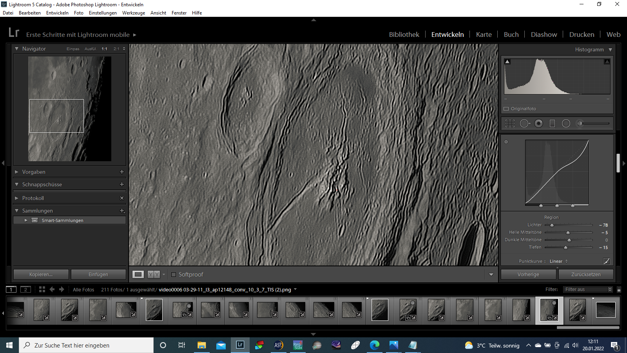Screen dimensions: 627x353
Task: Clear the Protokoll history with X
Action: click(x=122, y=198)
